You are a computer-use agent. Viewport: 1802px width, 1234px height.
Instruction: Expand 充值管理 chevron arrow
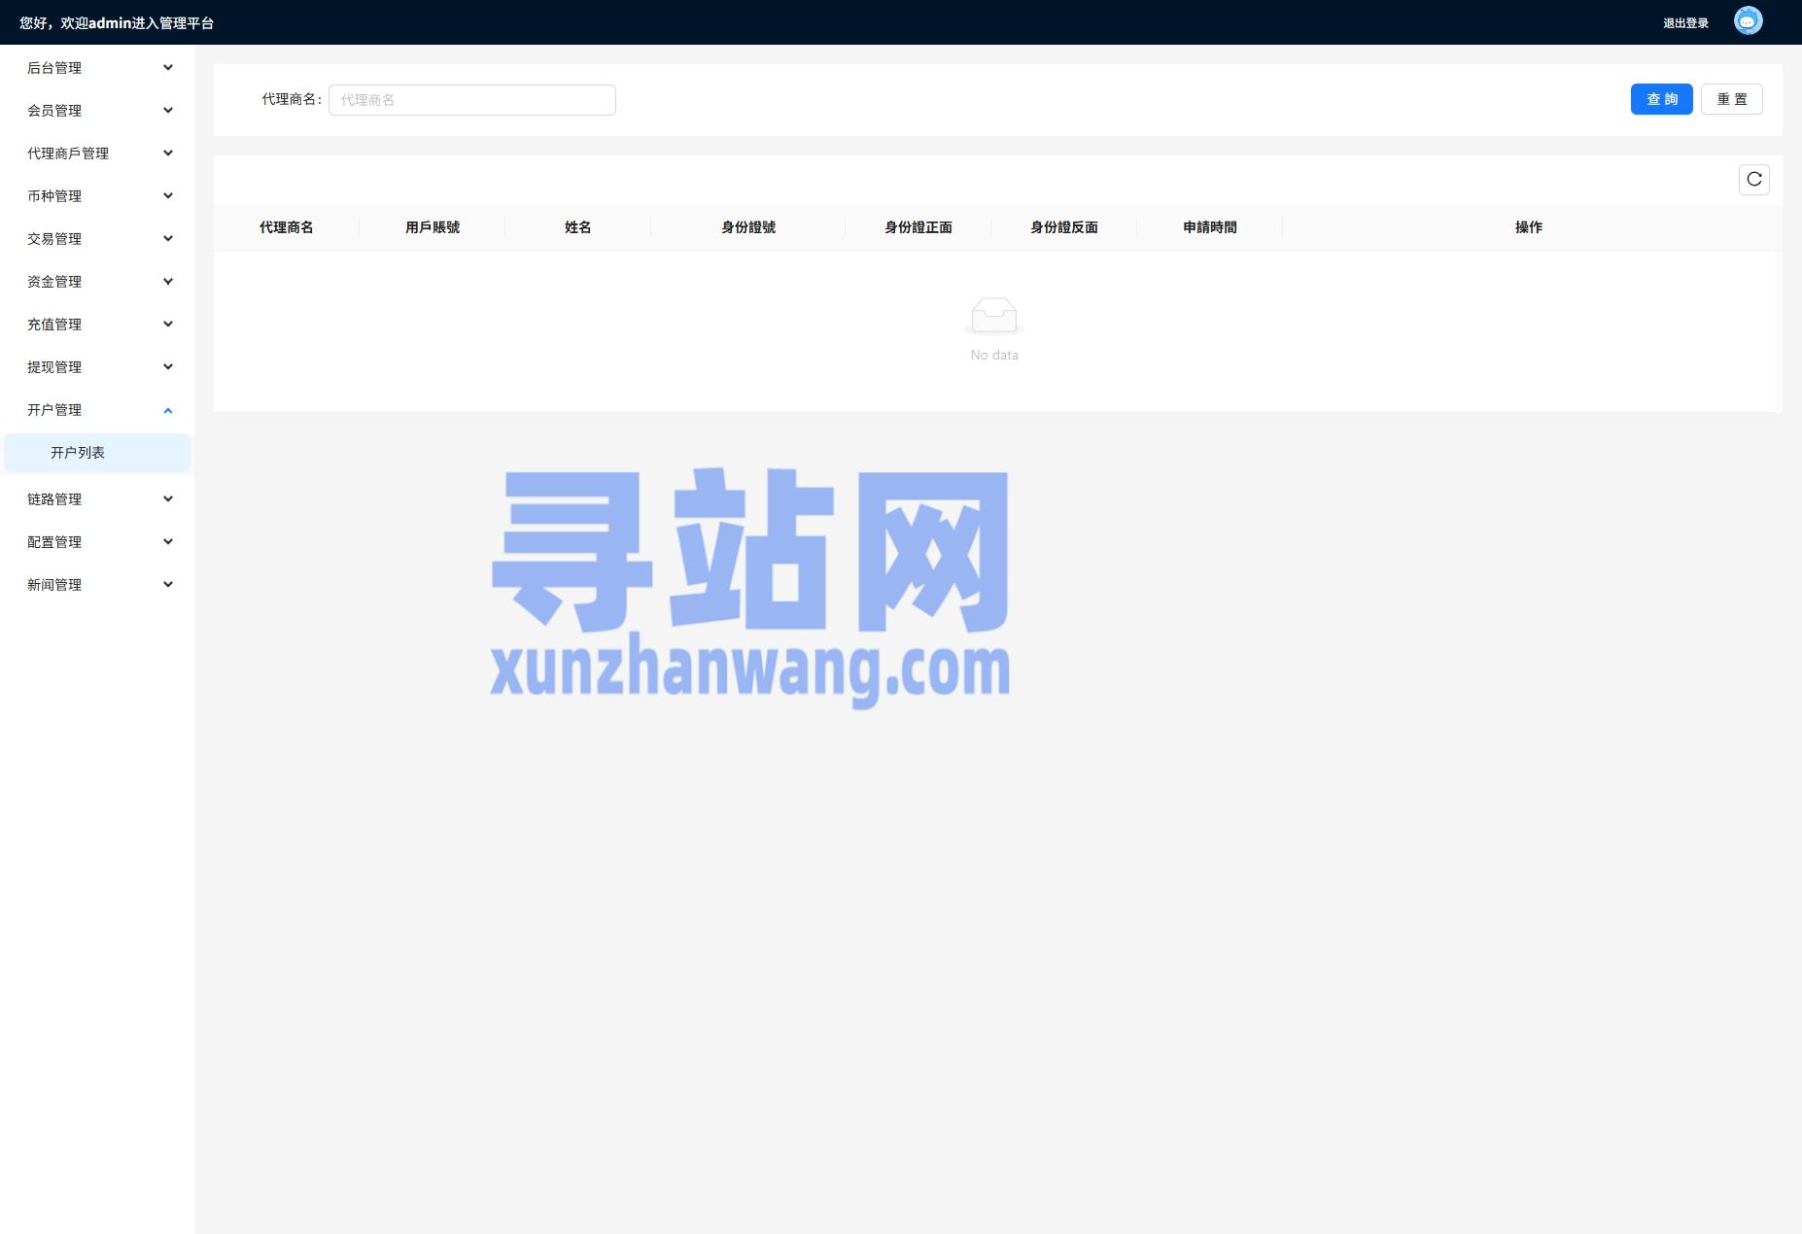tap(168, 325)
